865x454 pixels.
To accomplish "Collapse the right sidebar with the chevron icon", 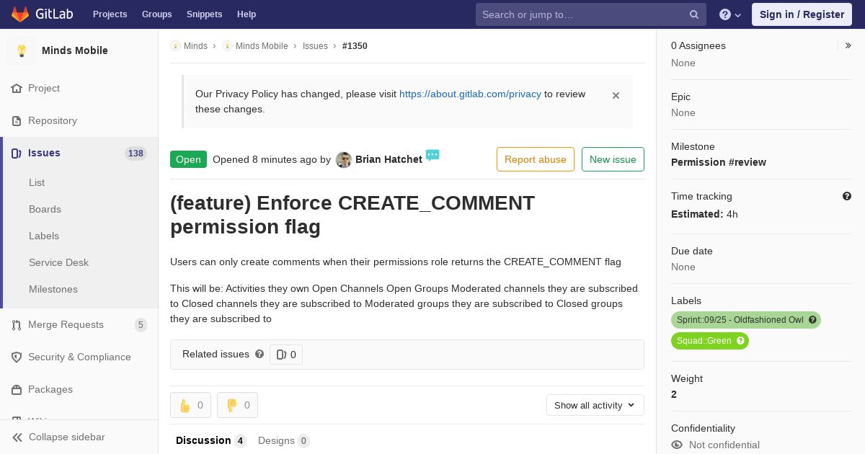I will [848, 45].
